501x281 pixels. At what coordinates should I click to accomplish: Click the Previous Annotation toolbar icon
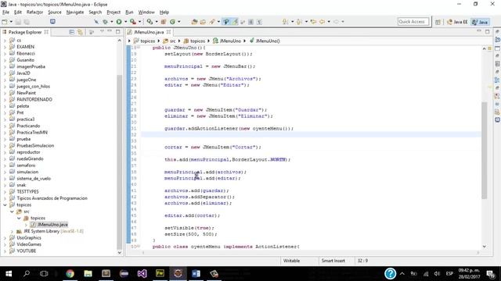(x=299, y=22)
